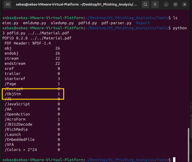
Task: Click the terminal window title text
Action: (76, 5)
